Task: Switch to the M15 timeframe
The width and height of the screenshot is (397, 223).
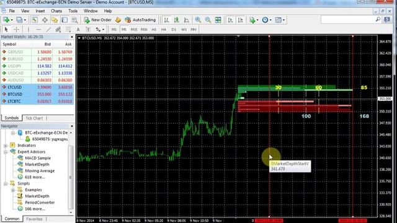Action: pos(134,30)
